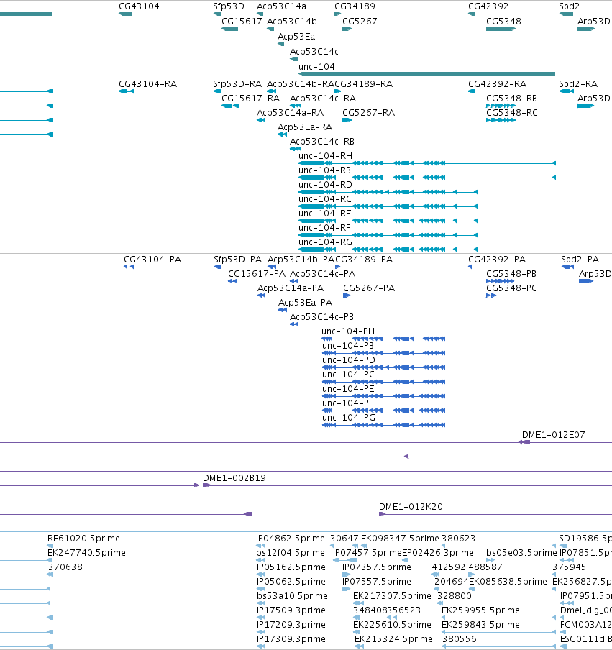Click the CG5267 gene label
This screenshot has width=612, height=650.
(x=360, y=21)
